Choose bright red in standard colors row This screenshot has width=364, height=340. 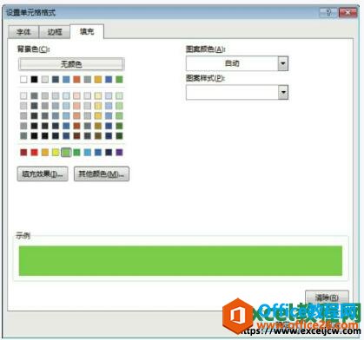click(34, 152)
